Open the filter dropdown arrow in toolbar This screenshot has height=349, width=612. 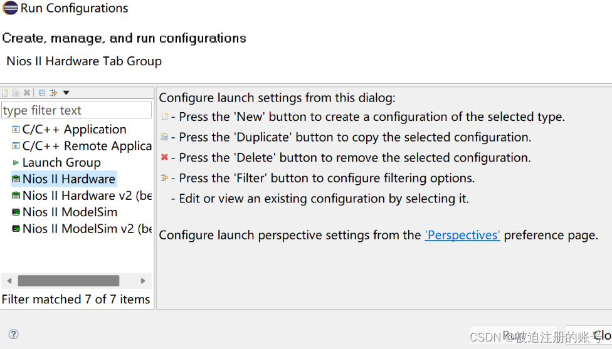pos(66,93)
